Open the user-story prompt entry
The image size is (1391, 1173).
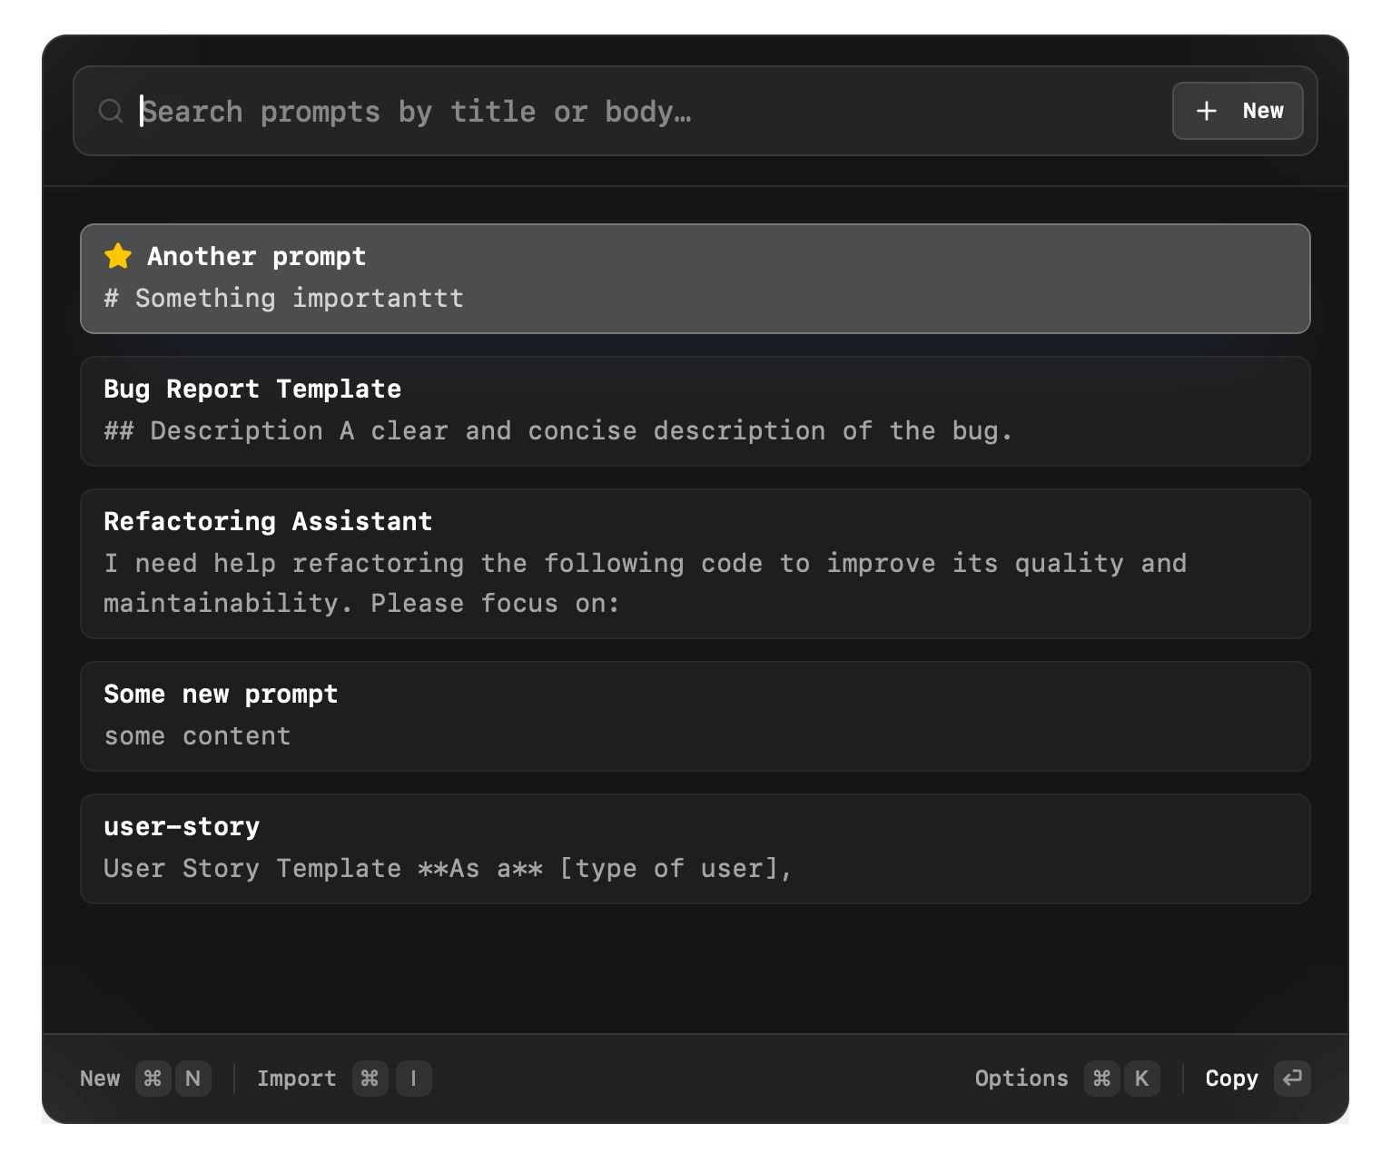695,849
